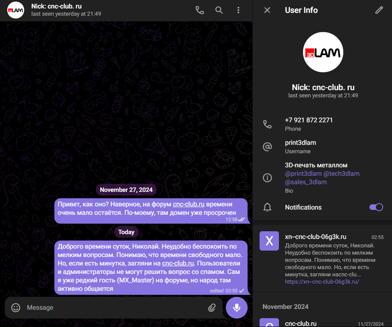Viewport: 392px width, 327px height.
Task: Click the chat header name Nick: cnc-club. ru
Action: tap(56, 6)
